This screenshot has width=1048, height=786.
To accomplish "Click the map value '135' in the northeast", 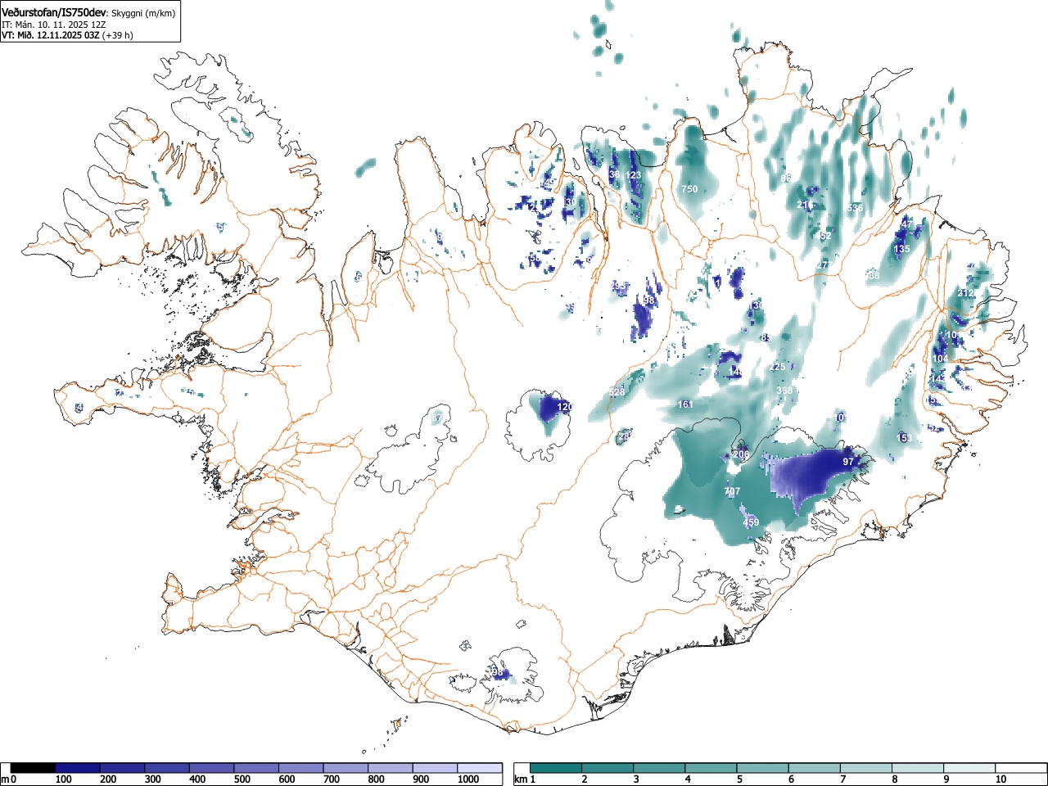I will point(901,249).
